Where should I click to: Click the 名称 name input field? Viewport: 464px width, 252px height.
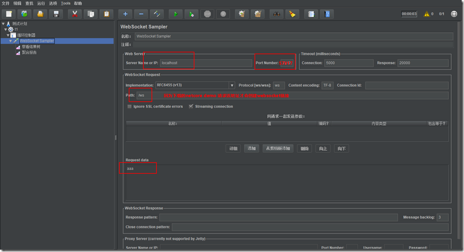[x=294, y=36]
